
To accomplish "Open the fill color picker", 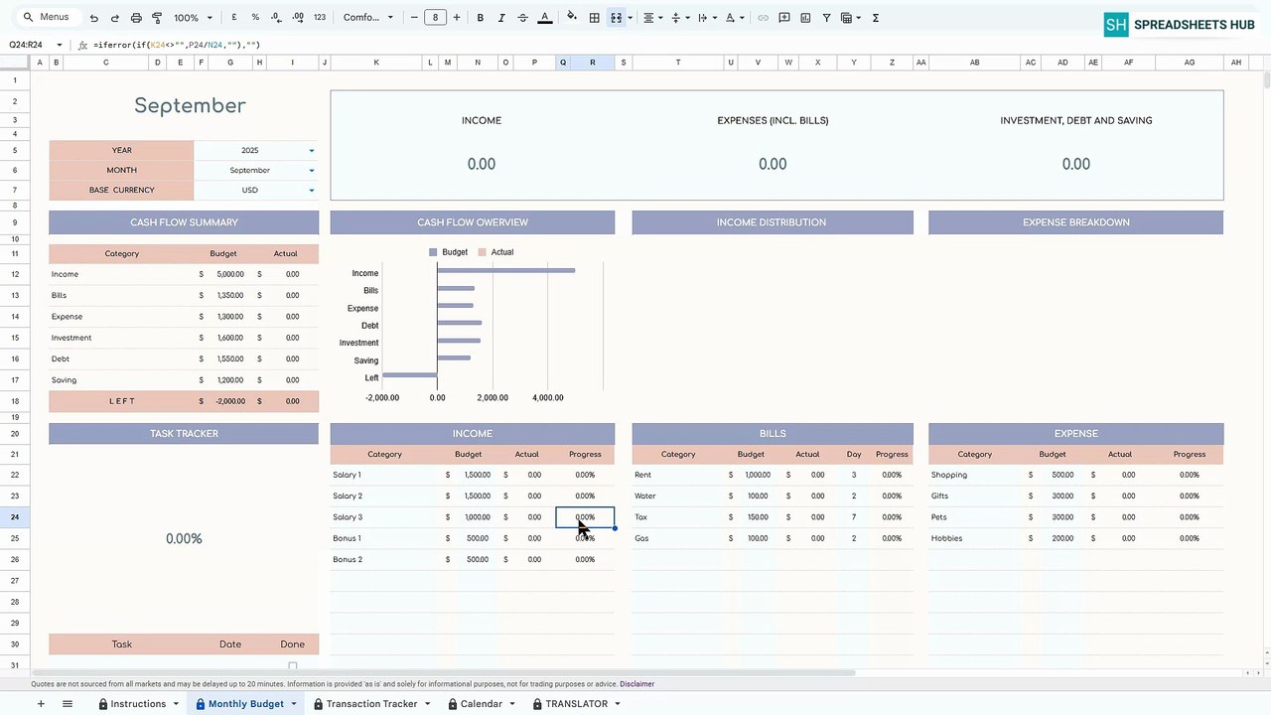I will tap(572, 18).
